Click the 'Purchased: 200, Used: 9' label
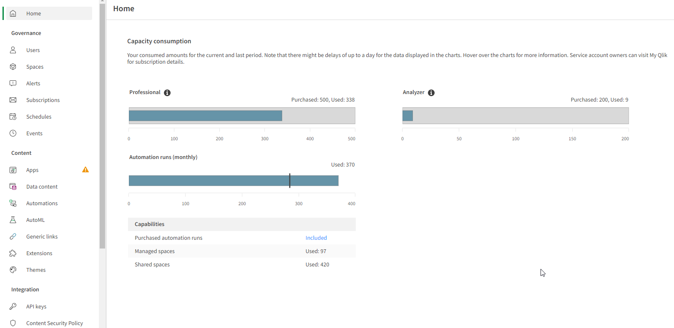The width and height of the screenshot is (674, 328). click(599, 100)
